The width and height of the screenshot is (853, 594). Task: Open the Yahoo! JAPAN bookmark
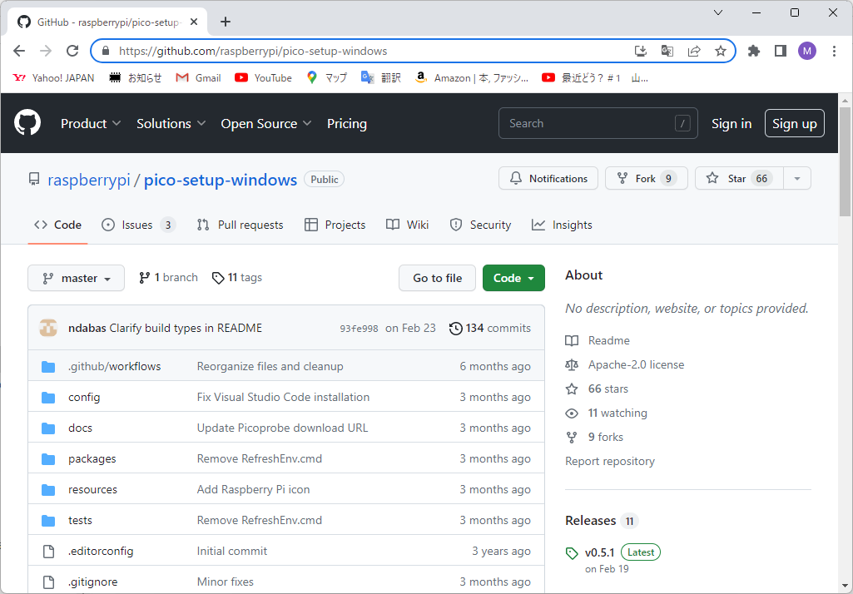point(53,78)
